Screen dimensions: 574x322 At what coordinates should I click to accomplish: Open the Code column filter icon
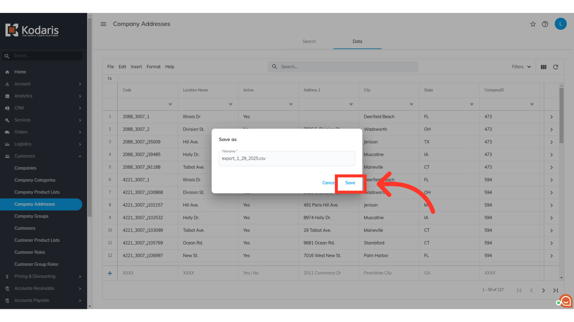point(170,104)
